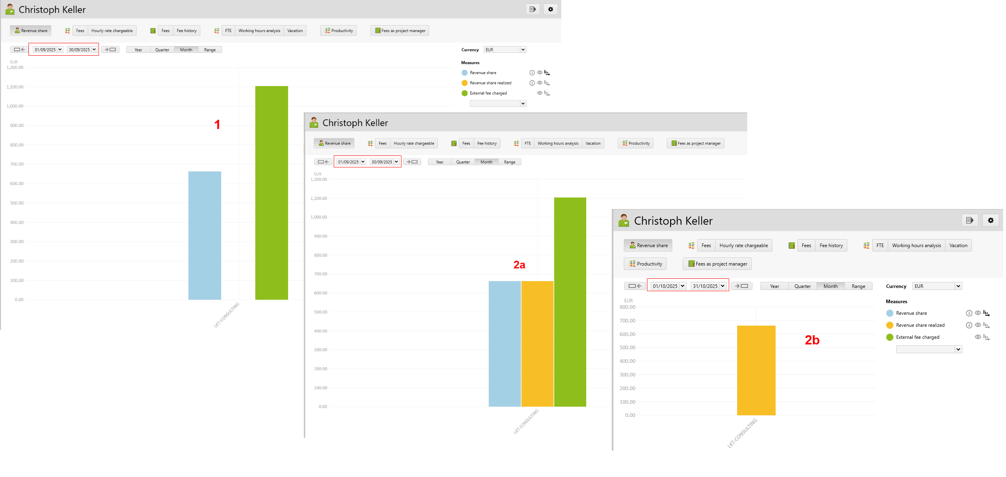1006x477 pixels.
Task: Click the export list icon in panel 1 header
Action: pyautogui.click(x=532, y=9)
